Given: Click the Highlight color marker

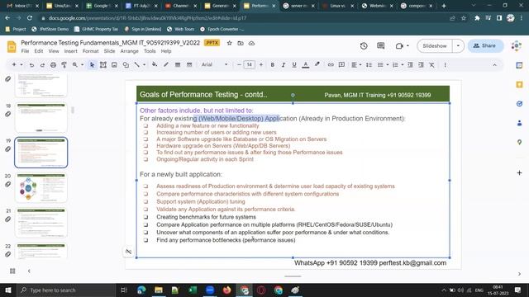Looking at the screenshot, I should click(317, 64).
